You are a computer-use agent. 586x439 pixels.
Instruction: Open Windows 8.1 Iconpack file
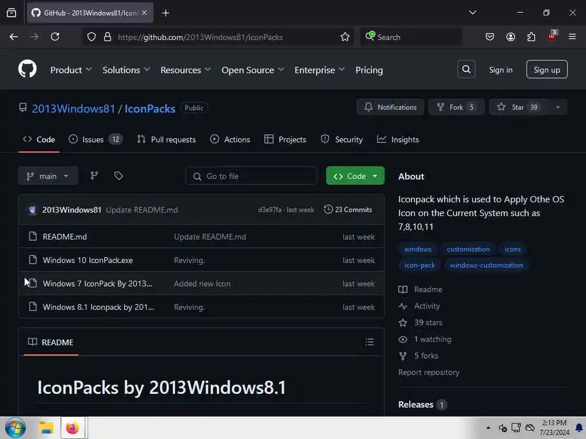[98, 307]
